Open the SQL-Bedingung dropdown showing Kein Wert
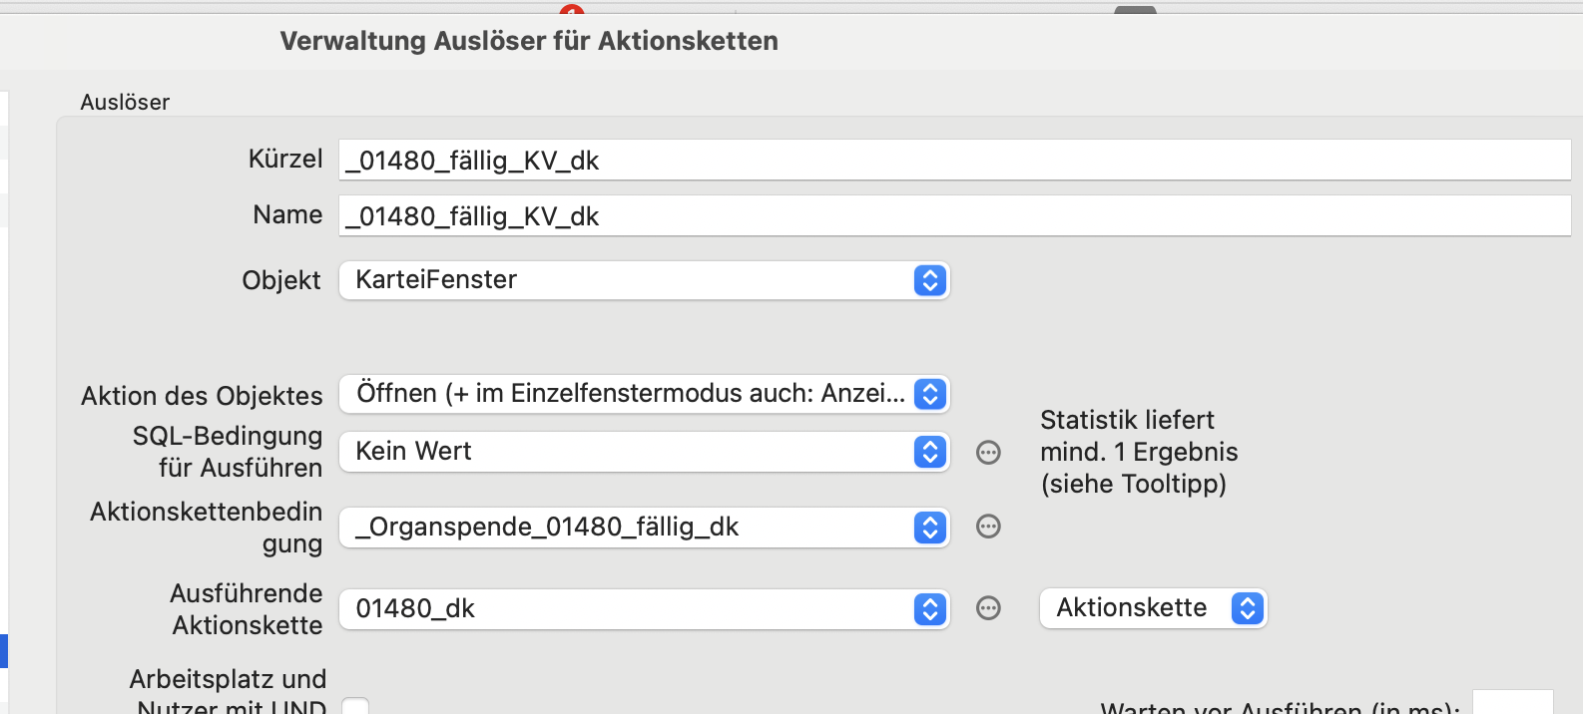 (644, 452)
